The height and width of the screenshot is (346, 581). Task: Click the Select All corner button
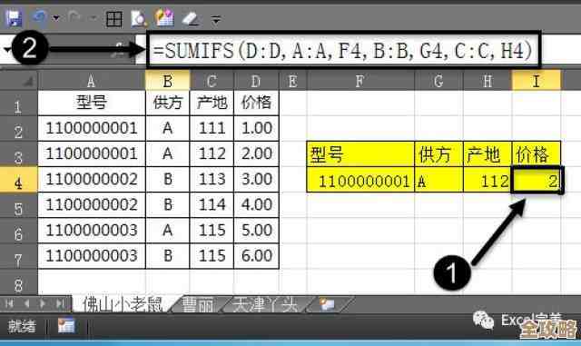pyautogui.click(x=19, y=81)
